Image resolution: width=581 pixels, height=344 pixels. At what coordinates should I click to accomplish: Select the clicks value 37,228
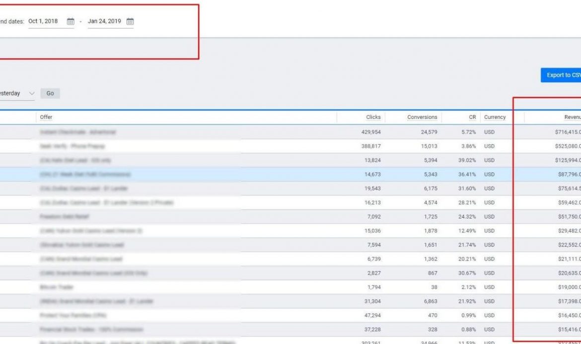pyautogui.click(x=372, y=329)
